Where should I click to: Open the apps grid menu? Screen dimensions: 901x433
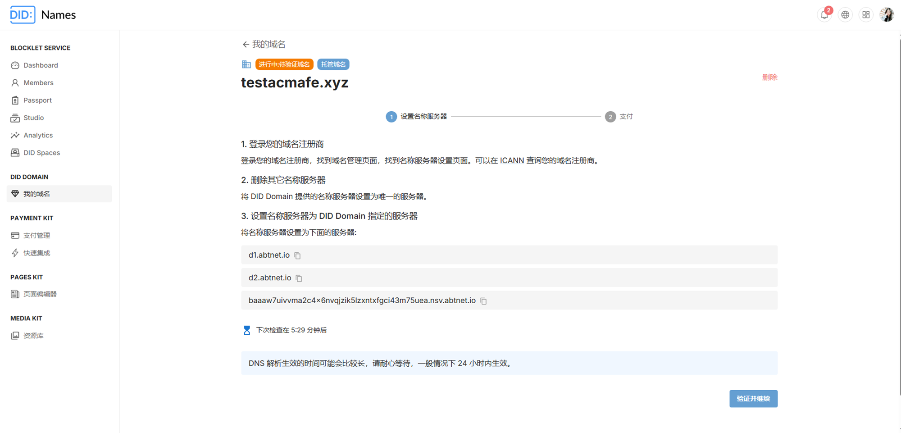click(866, 15)
